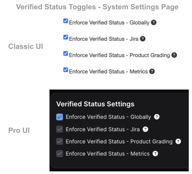Show Metrics help tooltip in dark panel
The width and height of the screenshot is (192, 174).
[x=155, y=154]
